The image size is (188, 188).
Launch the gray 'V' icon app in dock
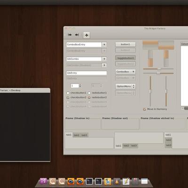pos(135,181)
